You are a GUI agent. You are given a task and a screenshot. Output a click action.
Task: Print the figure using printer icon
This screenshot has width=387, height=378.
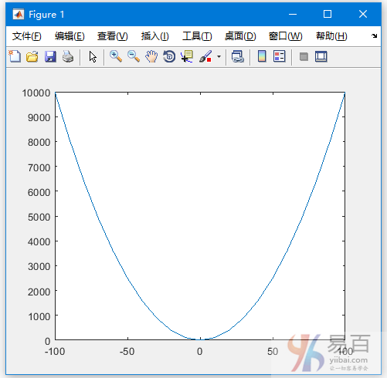tap(68, 56)
